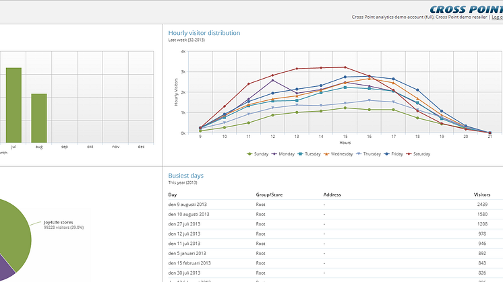Open the den 27 juli 2013 row
Viewport: 503px width, 282px height.
click(336, 224)
